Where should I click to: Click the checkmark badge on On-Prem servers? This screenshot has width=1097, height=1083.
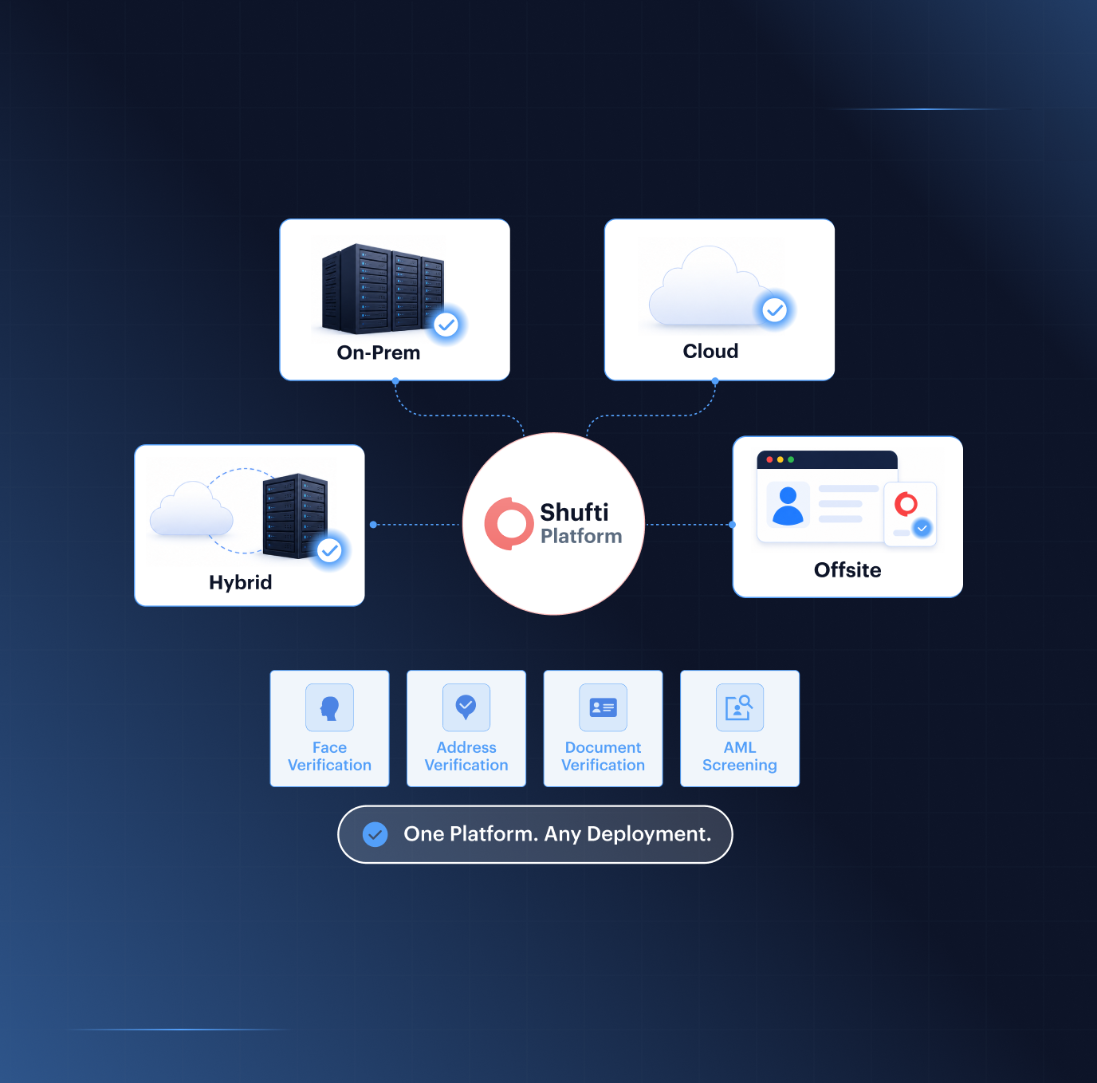pyautogui.click(x=446, y=325)
